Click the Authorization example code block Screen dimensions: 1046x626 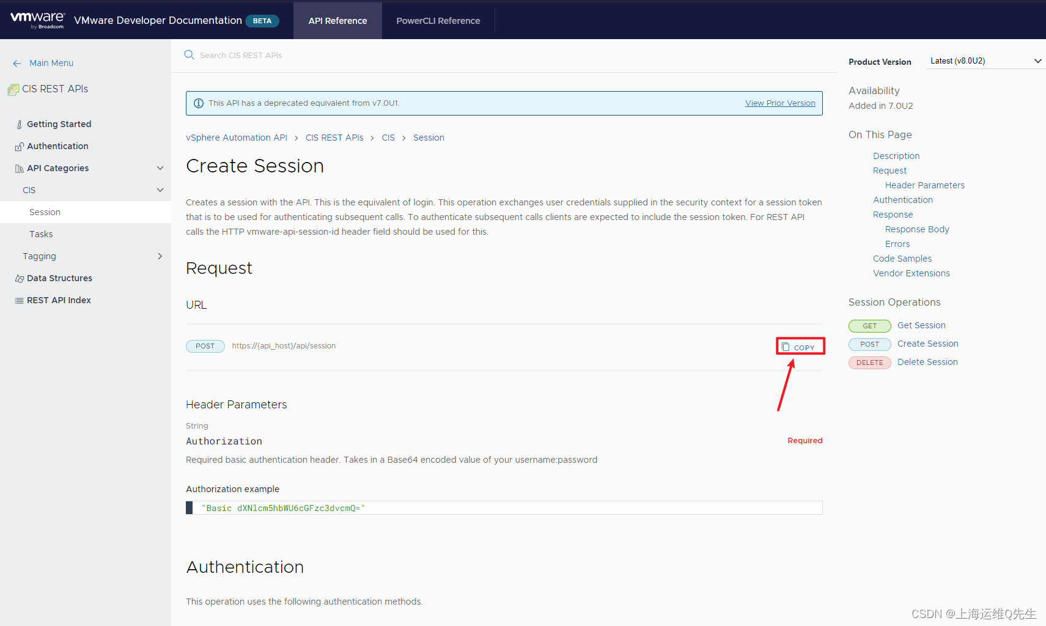pos(504,508)
